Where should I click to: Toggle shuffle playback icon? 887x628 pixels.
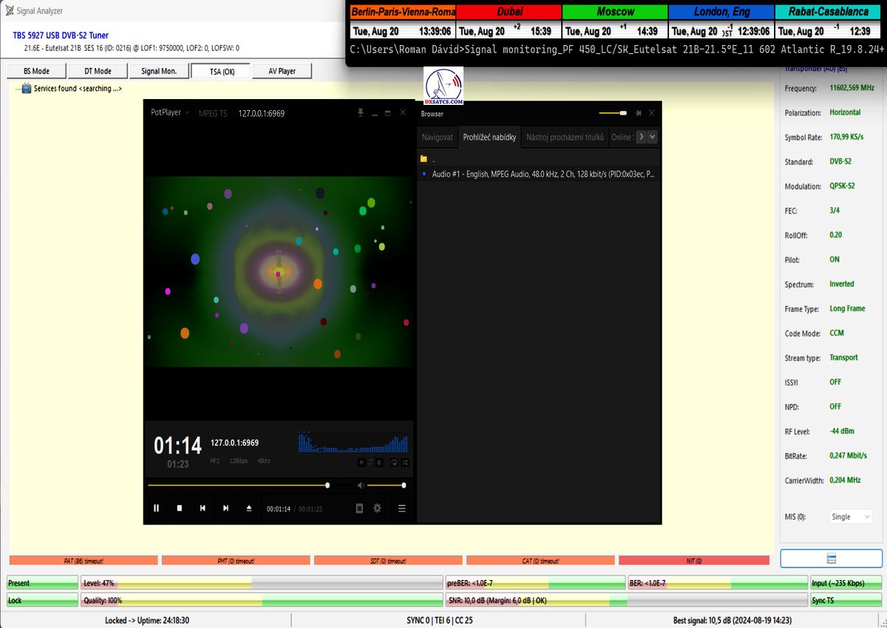point(406,463)
